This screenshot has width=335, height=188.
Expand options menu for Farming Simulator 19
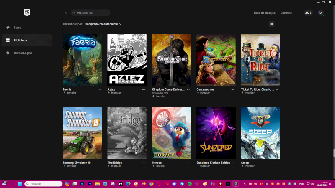click(x=99, y=163)
